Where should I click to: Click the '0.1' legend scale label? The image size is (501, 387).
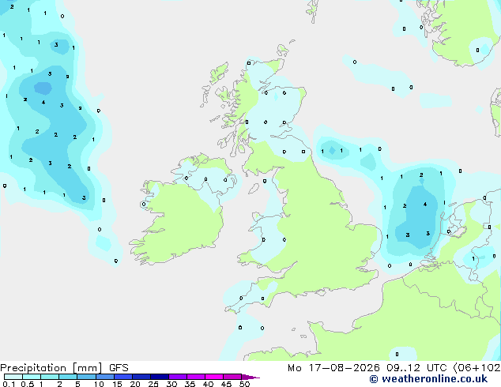[9, 384]
